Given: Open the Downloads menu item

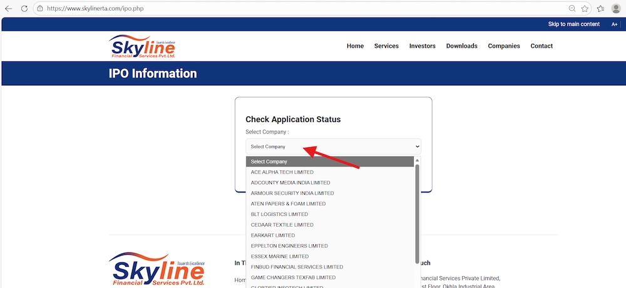Looking at the screenshot, I should (x=462, y=46).
